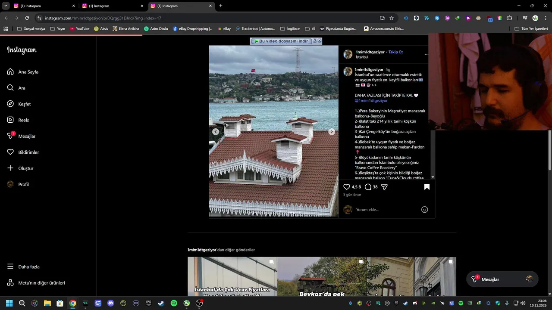Open Chrome extensions puzzle icon
The width and height of the screenshot is (552, 310).
pyautogui.click(x=510, y=18)
